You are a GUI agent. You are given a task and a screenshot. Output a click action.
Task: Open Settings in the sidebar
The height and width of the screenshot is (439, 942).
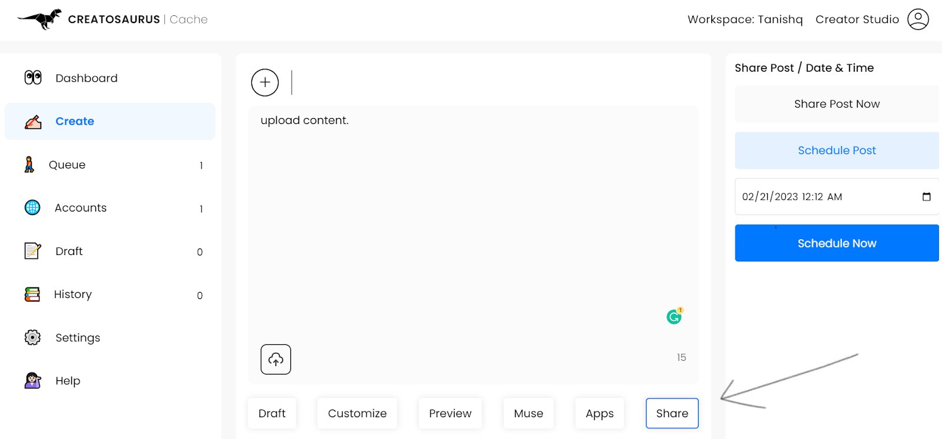tap(110, 337)
